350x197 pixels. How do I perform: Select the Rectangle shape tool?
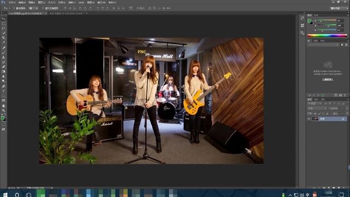coord(4,101)
